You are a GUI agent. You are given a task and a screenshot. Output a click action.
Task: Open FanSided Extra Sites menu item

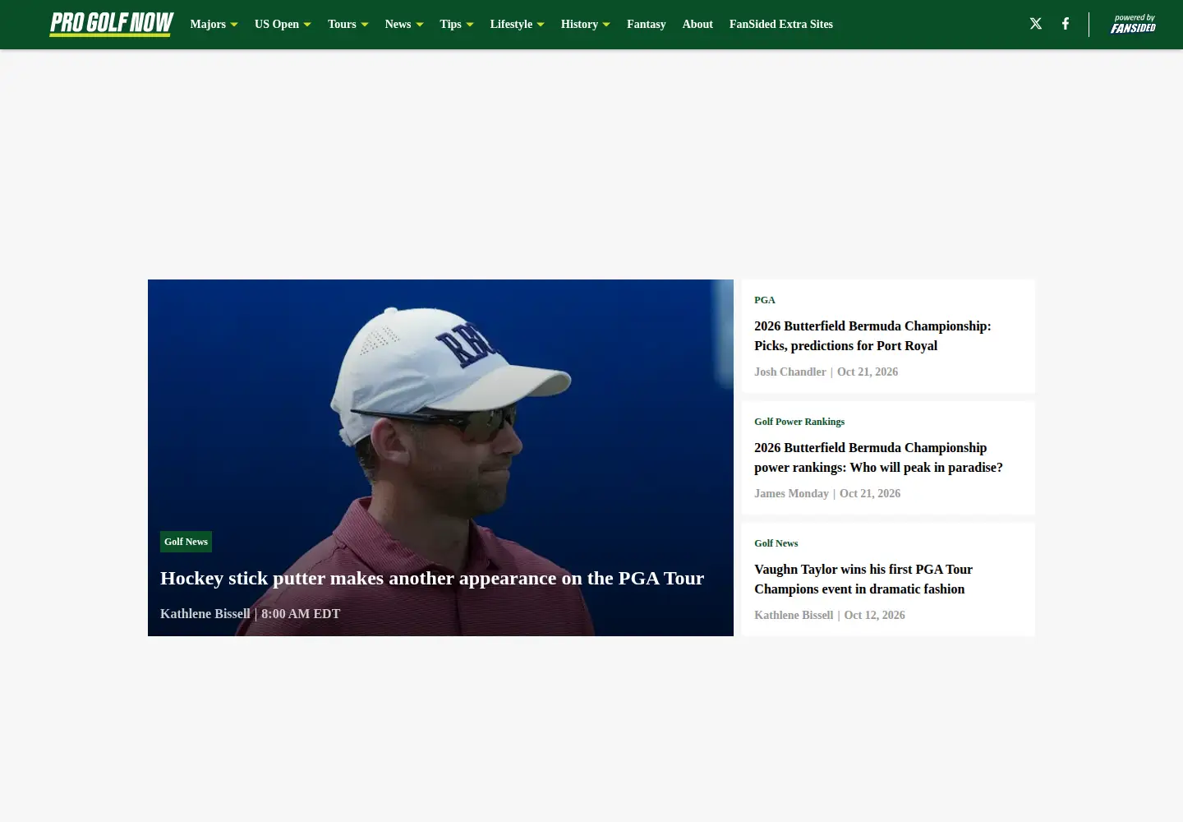781,25
